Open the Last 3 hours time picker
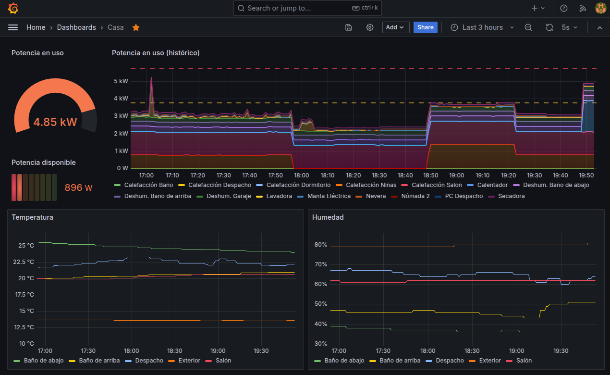The width and height of the screenshot is (610, 375). (482, 27)
